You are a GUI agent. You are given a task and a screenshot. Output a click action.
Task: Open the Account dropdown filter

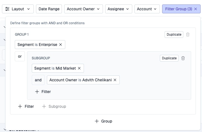tap(147, 9)
